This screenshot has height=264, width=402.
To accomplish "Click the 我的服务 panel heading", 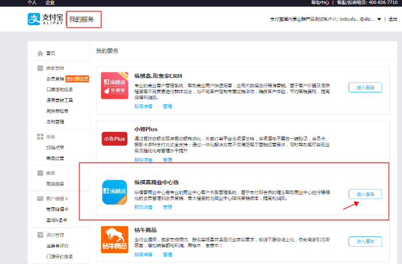I will [x=107, y=51].
